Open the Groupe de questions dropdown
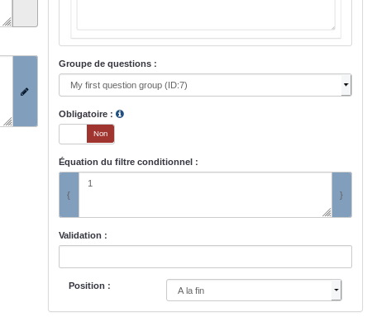 point(205,85)
